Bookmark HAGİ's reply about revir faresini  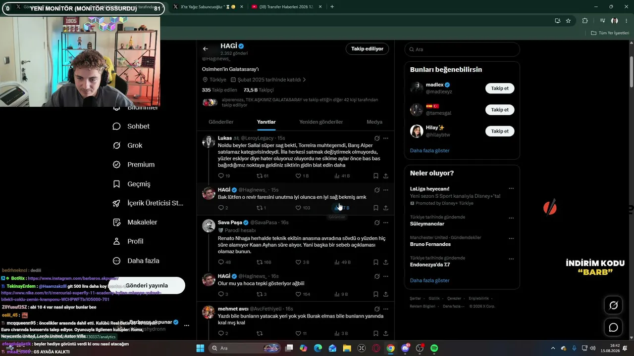[x=376, y=208]
